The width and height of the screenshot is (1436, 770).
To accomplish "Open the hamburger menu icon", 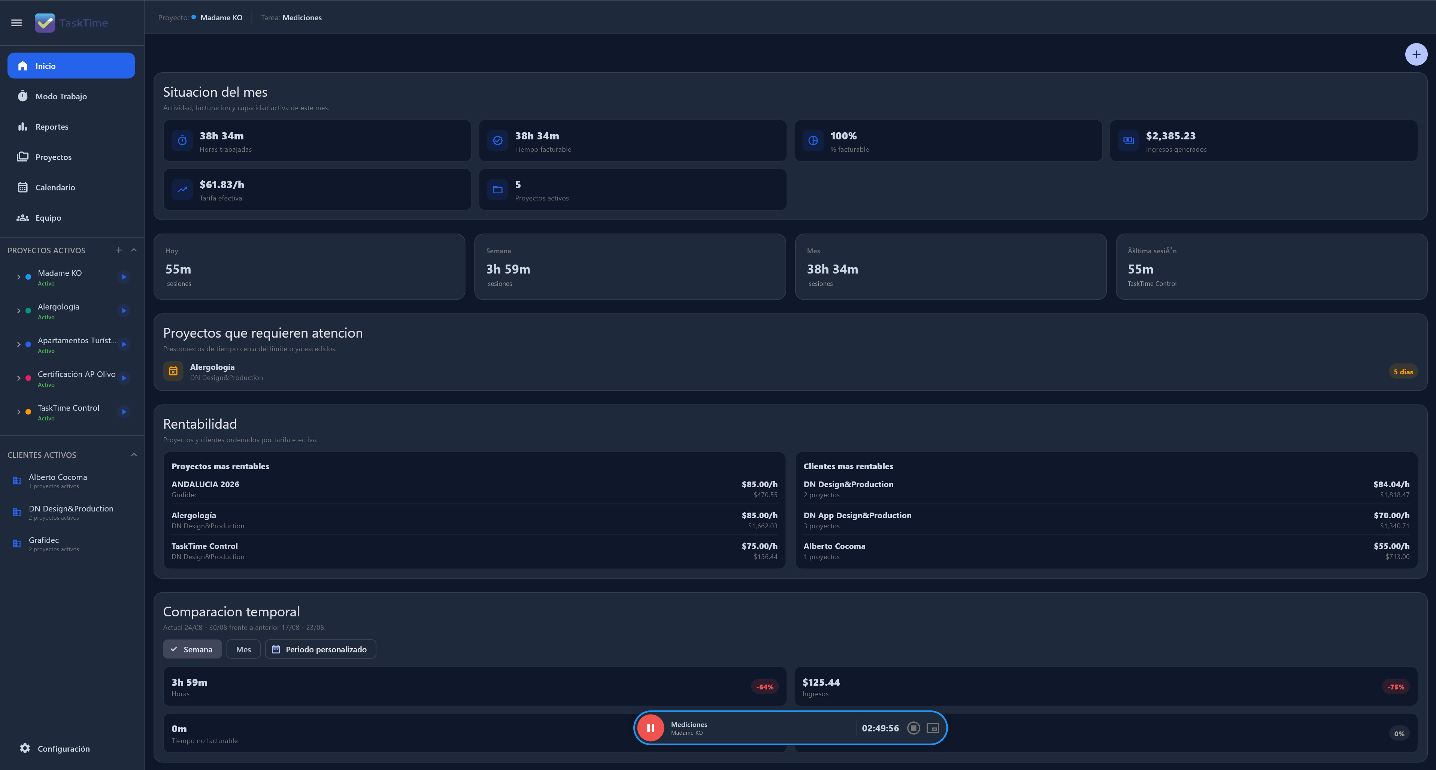I will coord(17,23).
